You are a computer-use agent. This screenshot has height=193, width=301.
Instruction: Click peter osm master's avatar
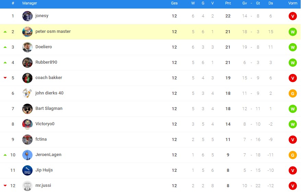27,31
